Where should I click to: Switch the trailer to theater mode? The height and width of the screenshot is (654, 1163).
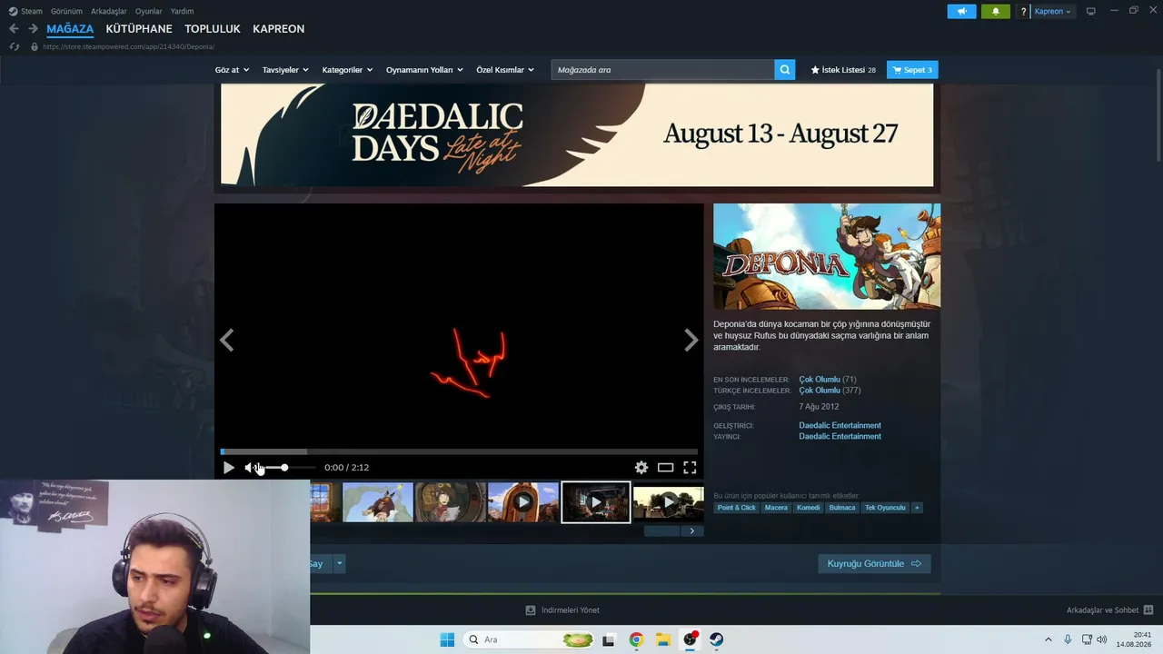point(666,468)
